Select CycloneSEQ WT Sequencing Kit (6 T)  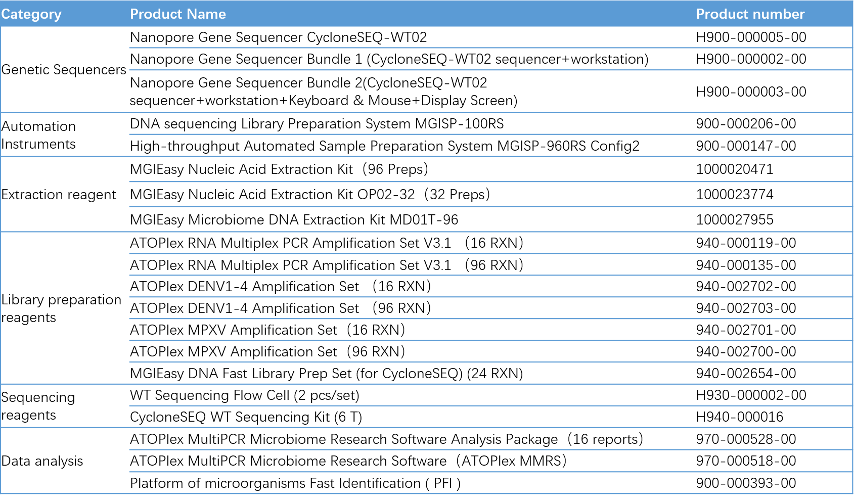246,417
